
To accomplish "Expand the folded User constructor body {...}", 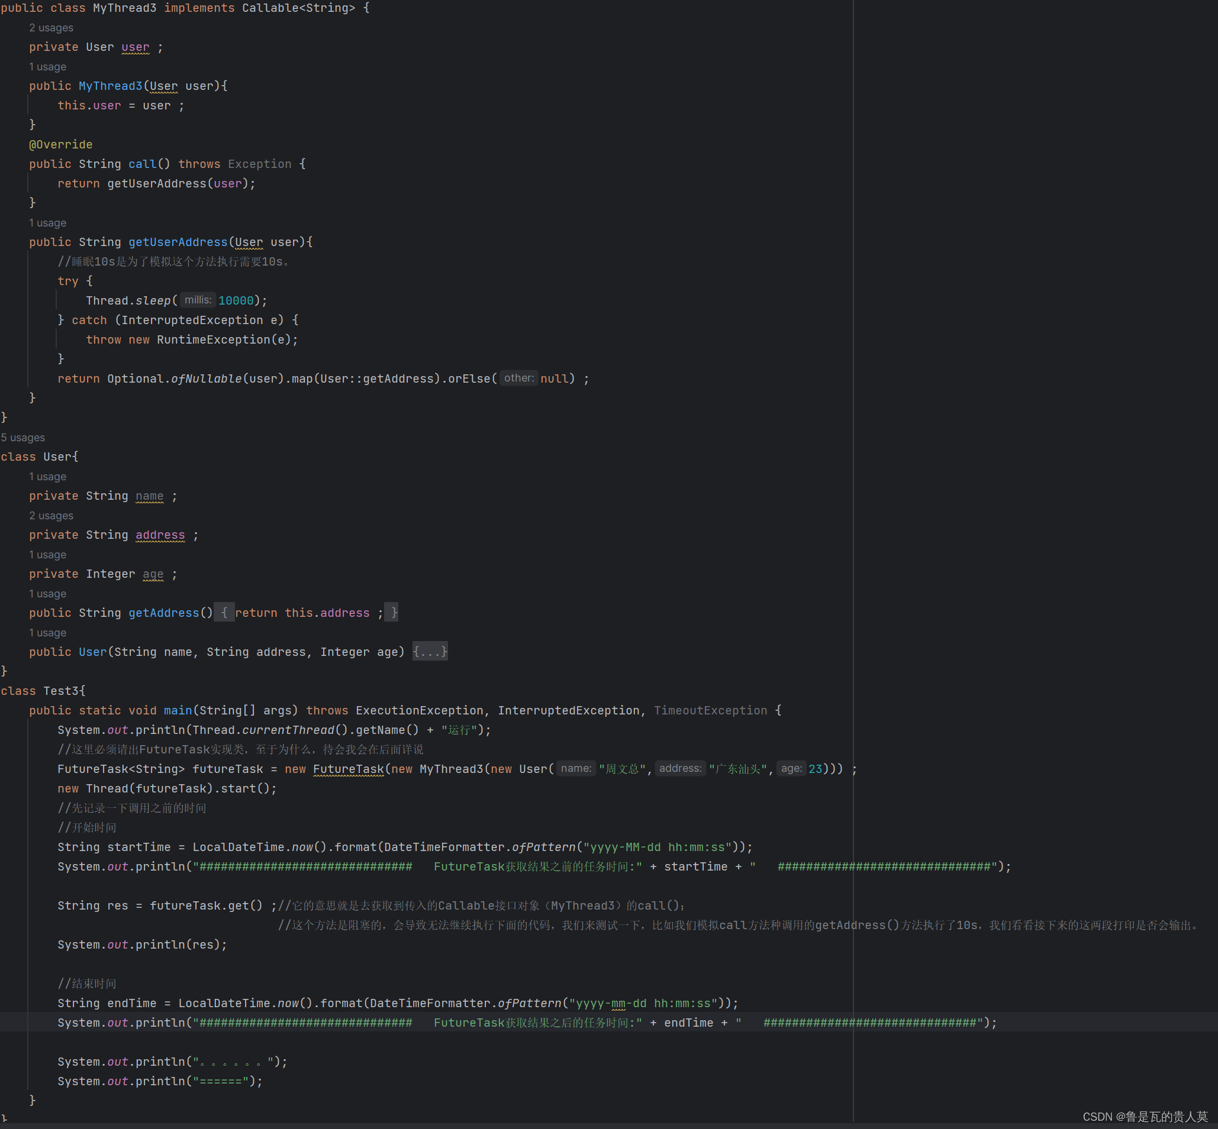I will 430,652.
